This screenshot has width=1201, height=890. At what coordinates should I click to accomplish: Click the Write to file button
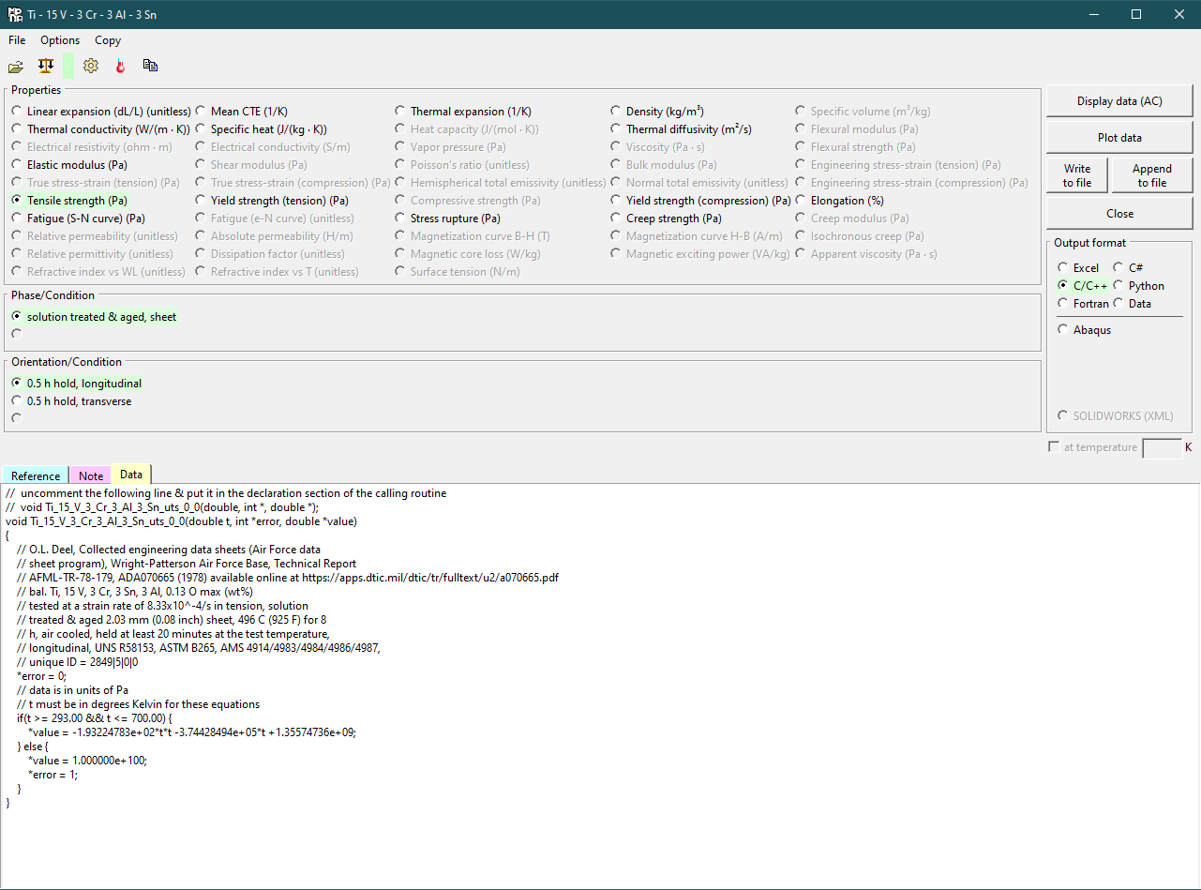click(x=1077, y=175)
